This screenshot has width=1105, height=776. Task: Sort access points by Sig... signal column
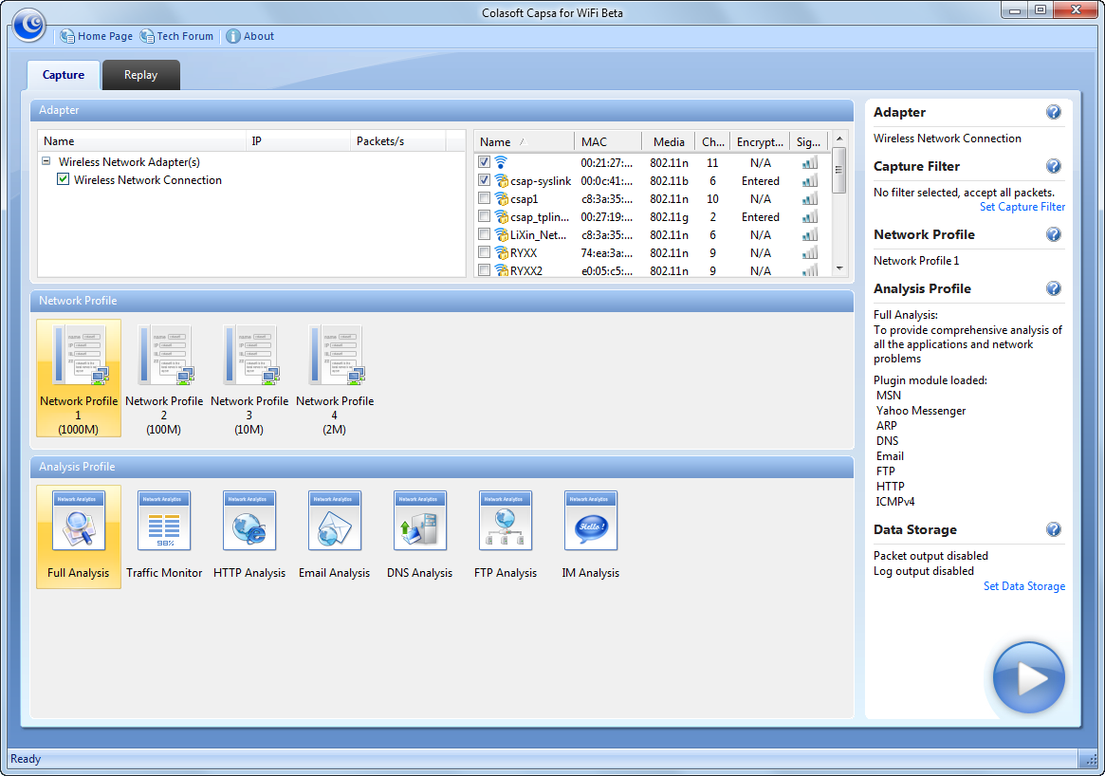click(x=809, y=141)
